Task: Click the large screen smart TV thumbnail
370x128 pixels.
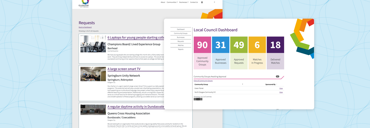Action: (x=93, y=74)
